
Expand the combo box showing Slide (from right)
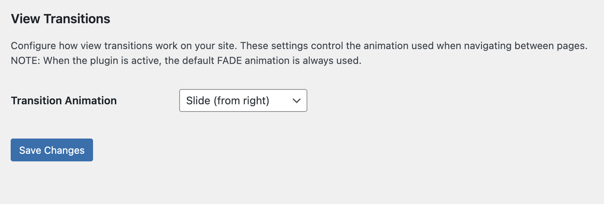[243, 100]
